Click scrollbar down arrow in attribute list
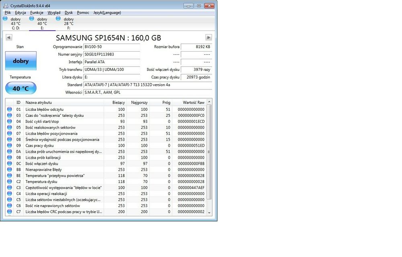Viewport: 402px width, 257px height. coord(209,213)
